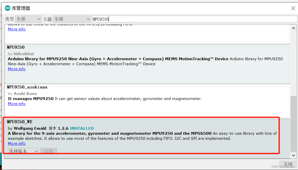Close the 库管理器 dialog with X
This screenshot has width=298, height=170.
coord(293,8)
